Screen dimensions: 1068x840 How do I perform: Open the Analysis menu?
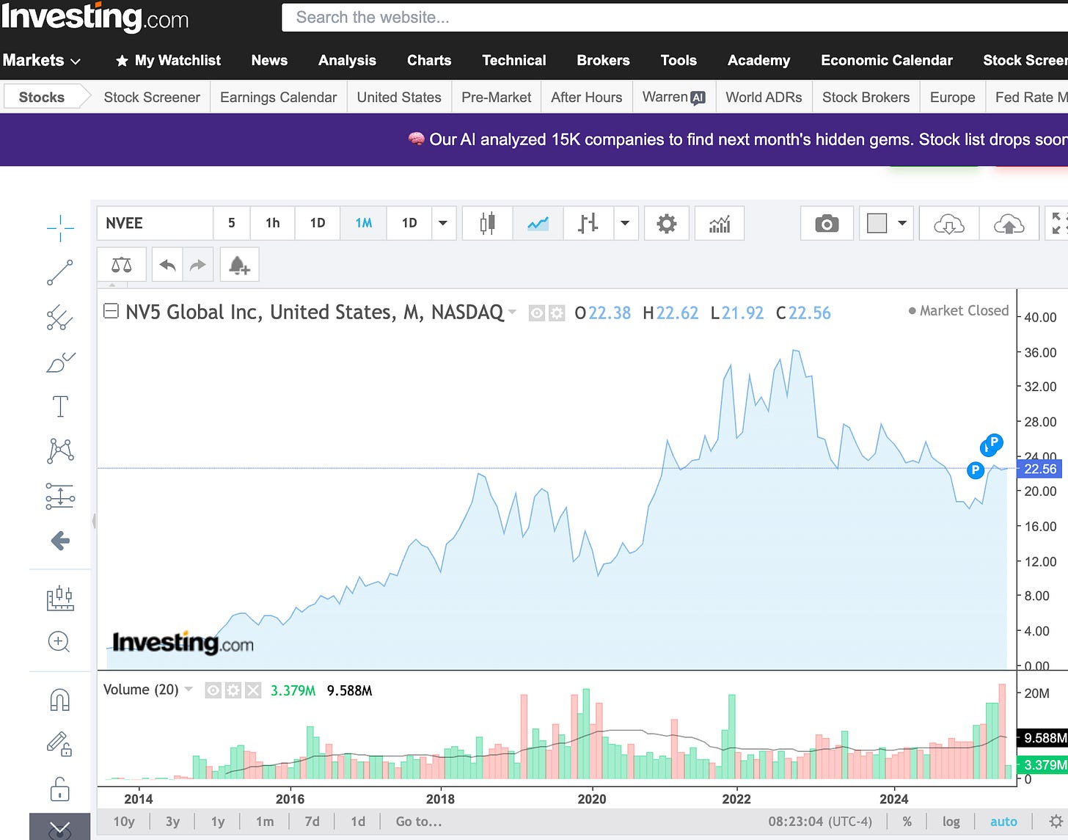[347, 60]
